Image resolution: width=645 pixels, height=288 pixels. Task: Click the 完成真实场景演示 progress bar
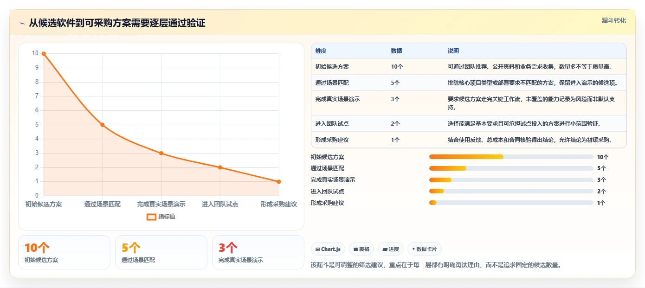tap(511, 180)
